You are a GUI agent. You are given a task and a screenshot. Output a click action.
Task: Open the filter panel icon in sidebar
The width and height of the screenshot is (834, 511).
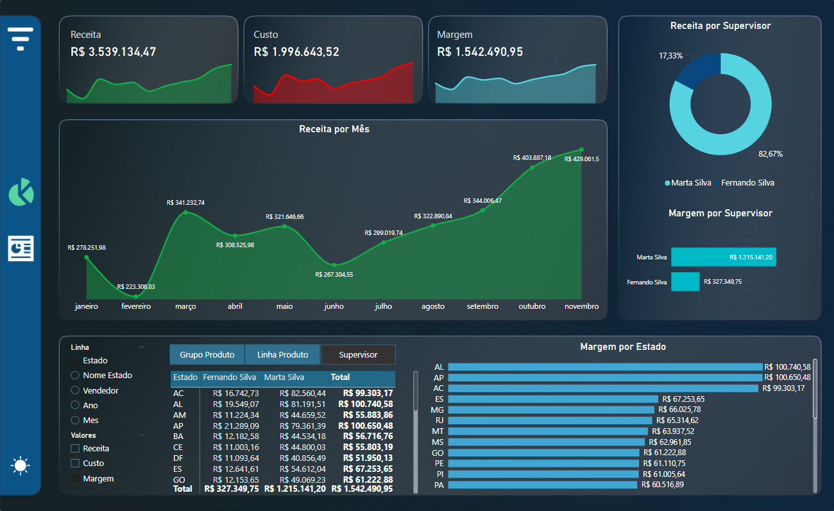[x=21, y=39]
